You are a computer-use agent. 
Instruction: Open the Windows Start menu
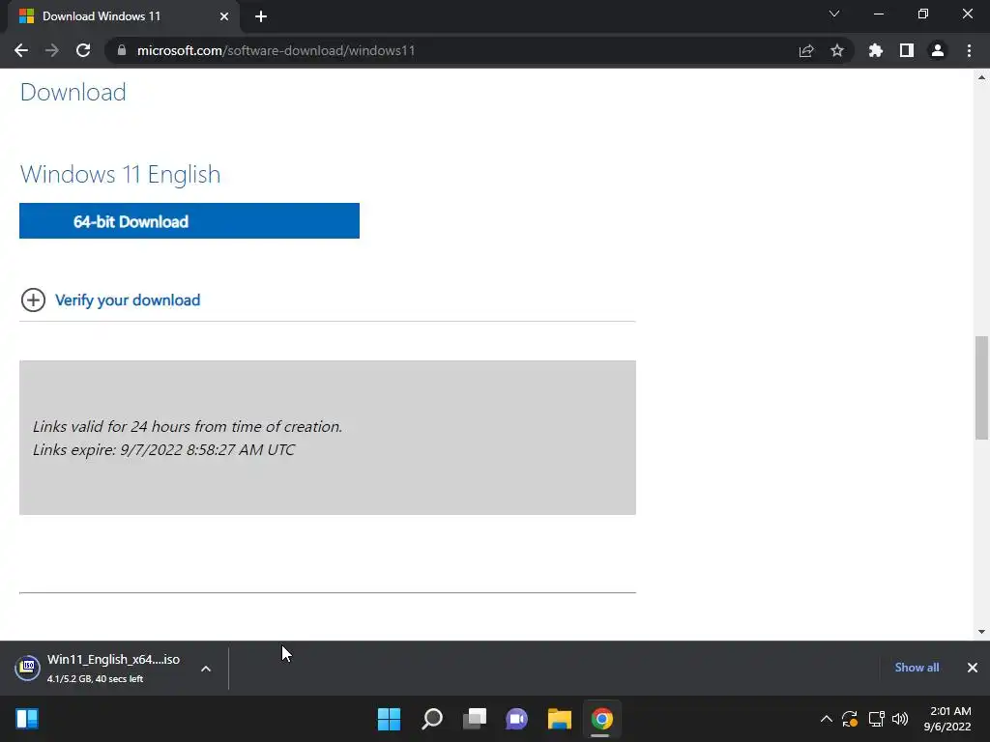pos(389,719)
